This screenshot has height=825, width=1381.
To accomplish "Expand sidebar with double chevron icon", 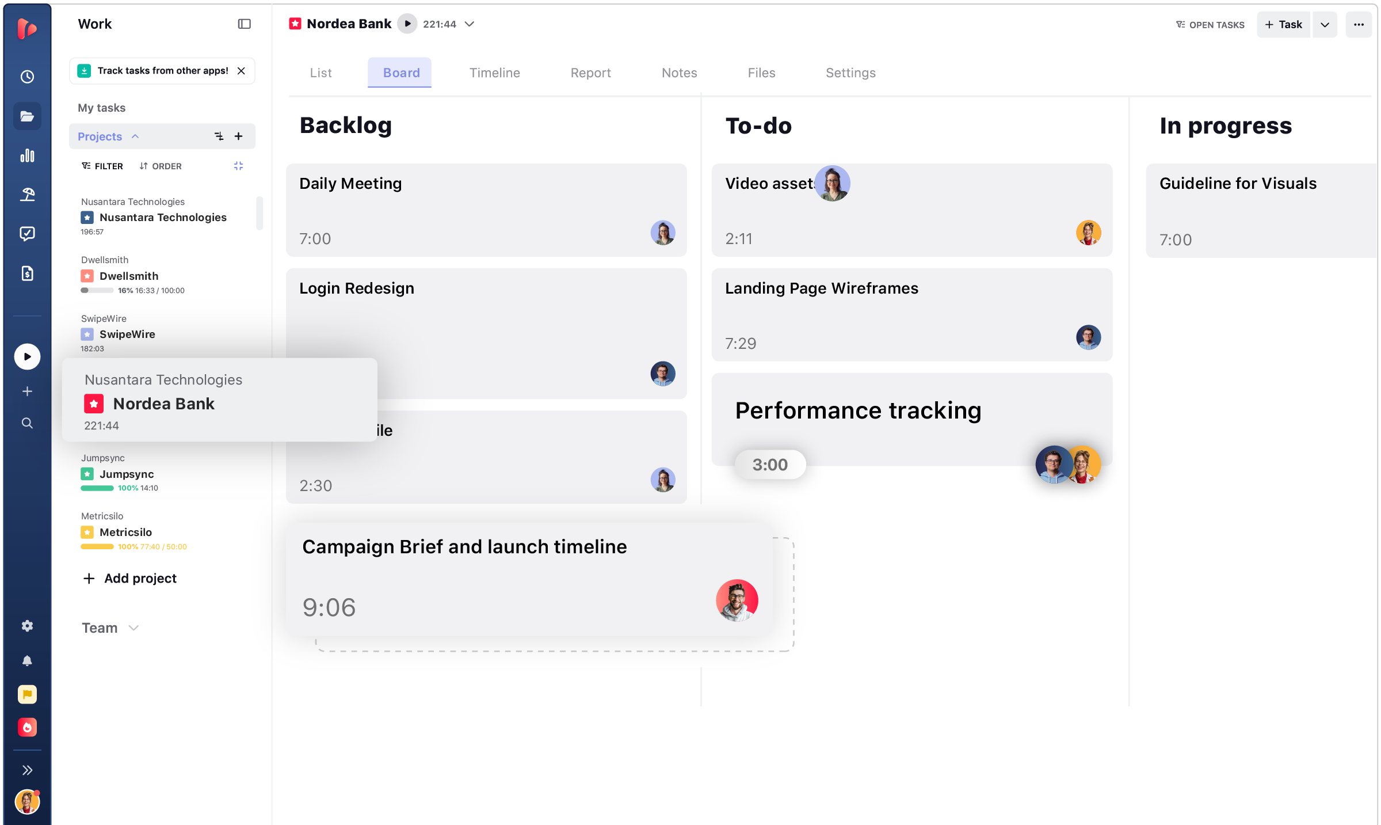I will point(27,770).
